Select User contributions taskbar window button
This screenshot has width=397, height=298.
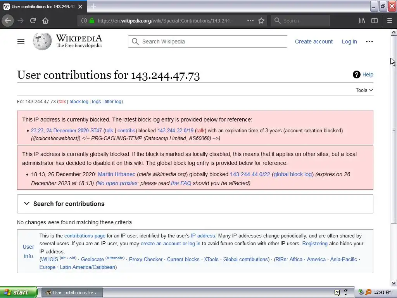pyautogui.click(x=72, y=293)
